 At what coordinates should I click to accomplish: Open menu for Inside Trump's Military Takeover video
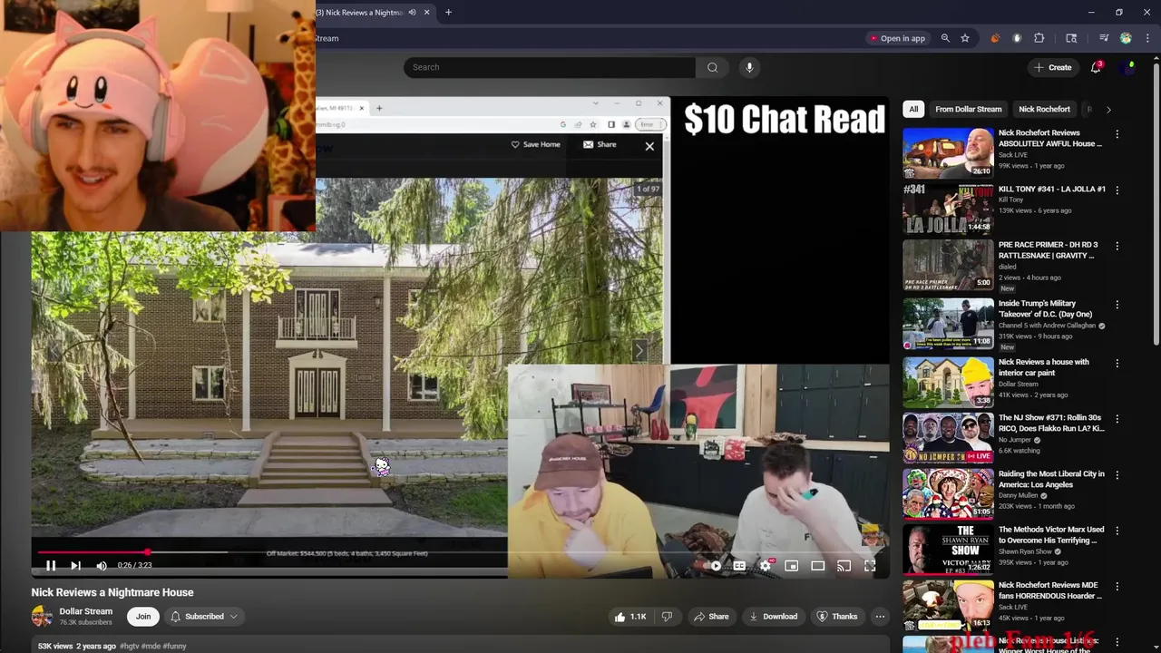[1117, 305]
